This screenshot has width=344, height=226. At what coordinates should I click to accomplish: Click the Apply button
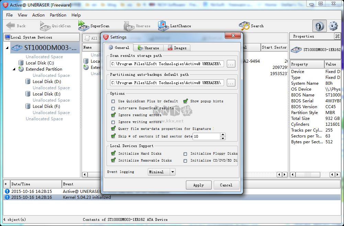[x=198, y=185]
